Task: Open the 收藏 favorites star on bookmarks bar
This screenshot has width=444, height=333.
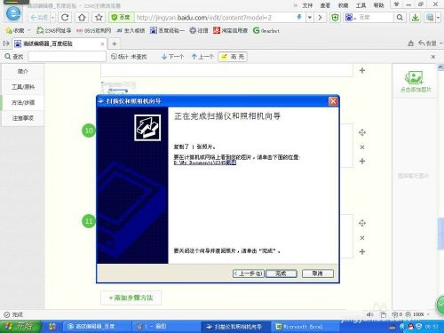Action: pyautogui.click(x=14, y=30)
